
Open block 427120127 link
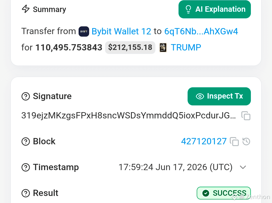[204, 142]
